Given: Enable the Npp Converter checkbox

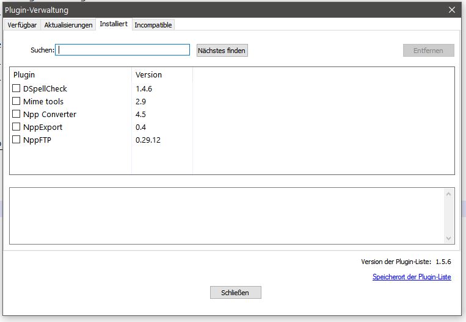Looking at the screenshot, I should [16, 114].
